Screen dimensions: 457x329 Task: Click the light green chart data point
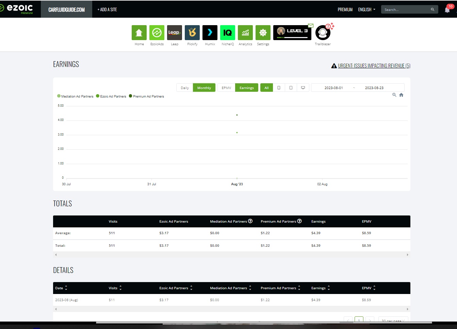tap(237, 133)
